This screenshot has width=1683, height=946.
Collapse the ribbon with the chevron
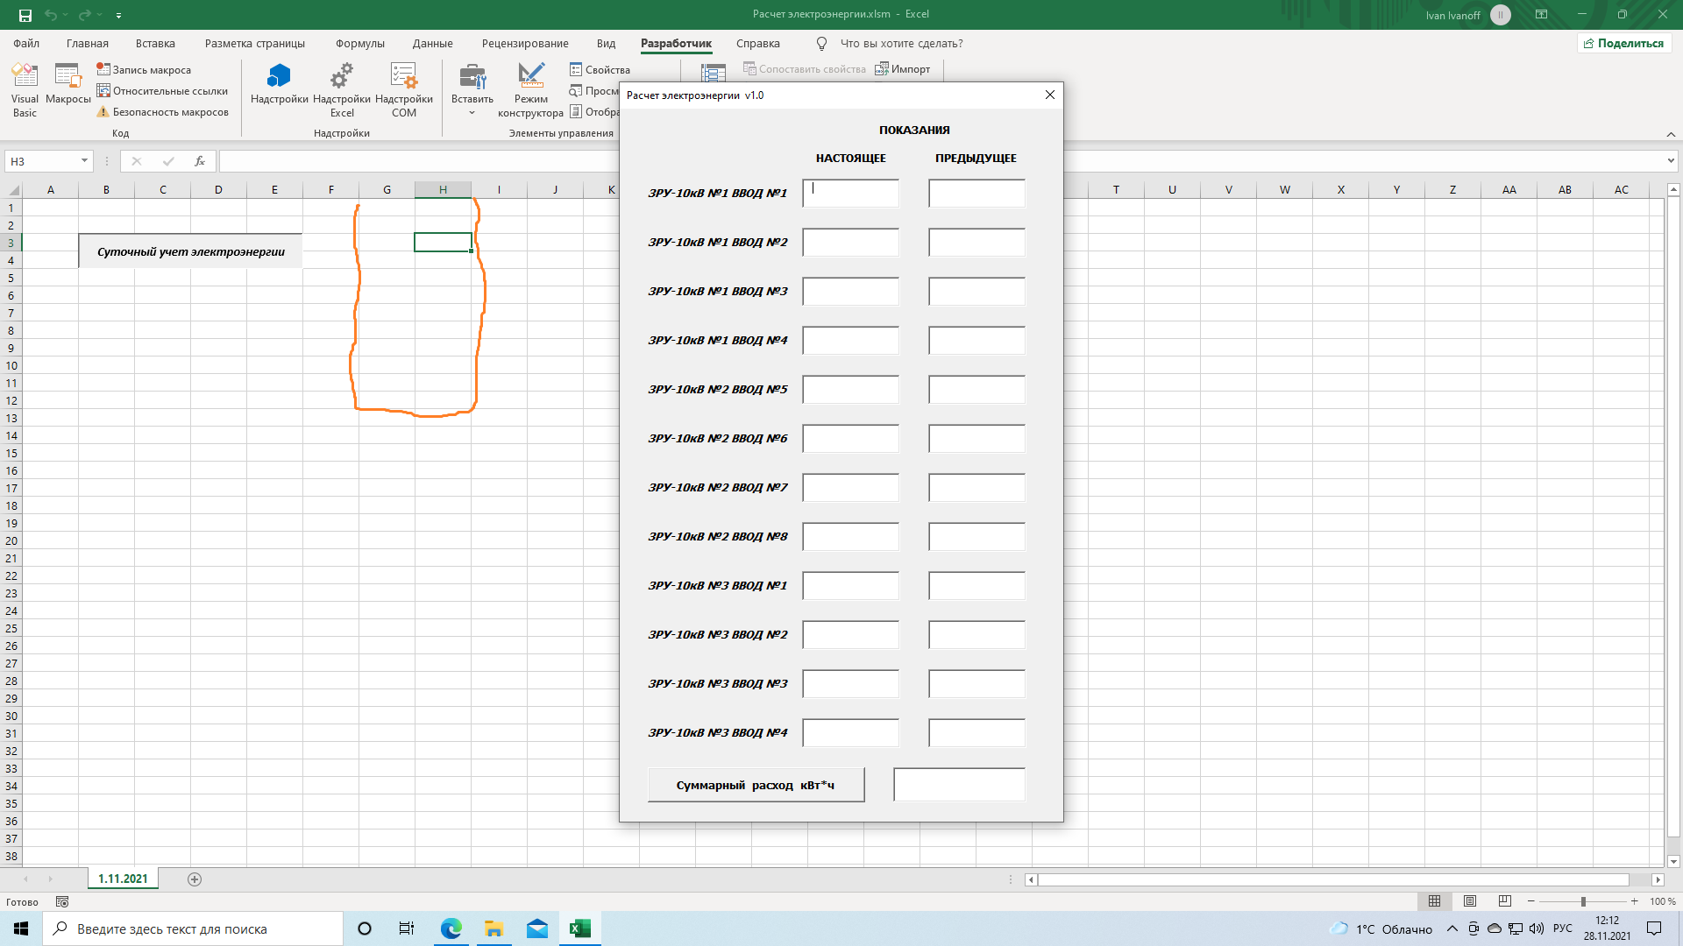pos(1671,134)
